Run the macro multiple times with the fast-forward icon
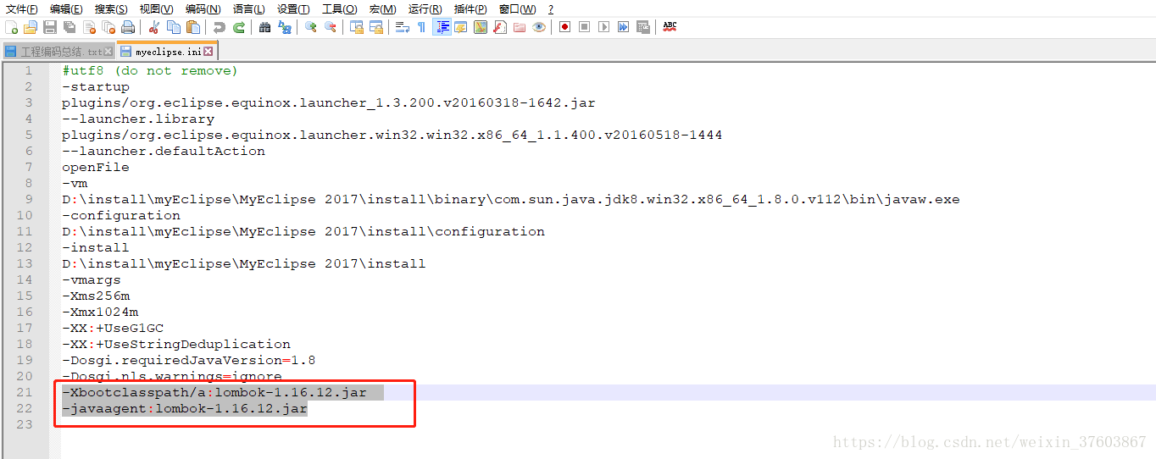1156x459 pixels. coord(623,27)
